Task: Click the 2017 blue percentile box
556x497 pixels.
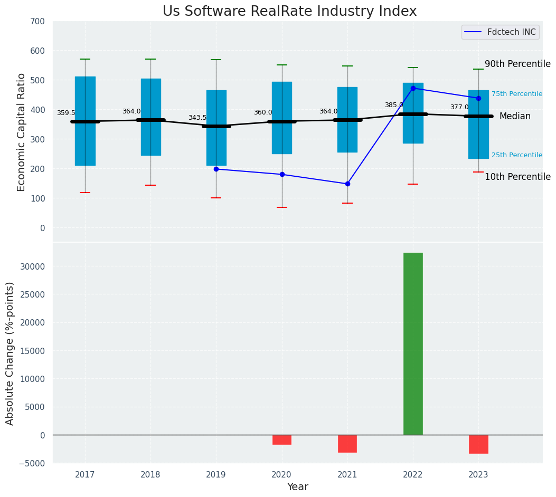Action: tap(85, 121)
